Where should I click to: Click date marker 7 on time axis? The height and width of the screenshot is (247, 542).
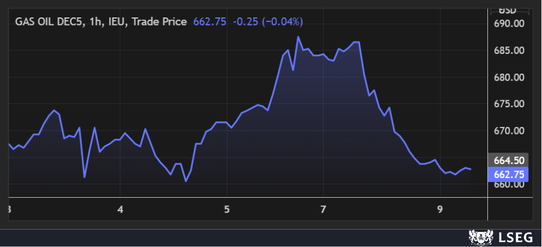pos(324,209)
